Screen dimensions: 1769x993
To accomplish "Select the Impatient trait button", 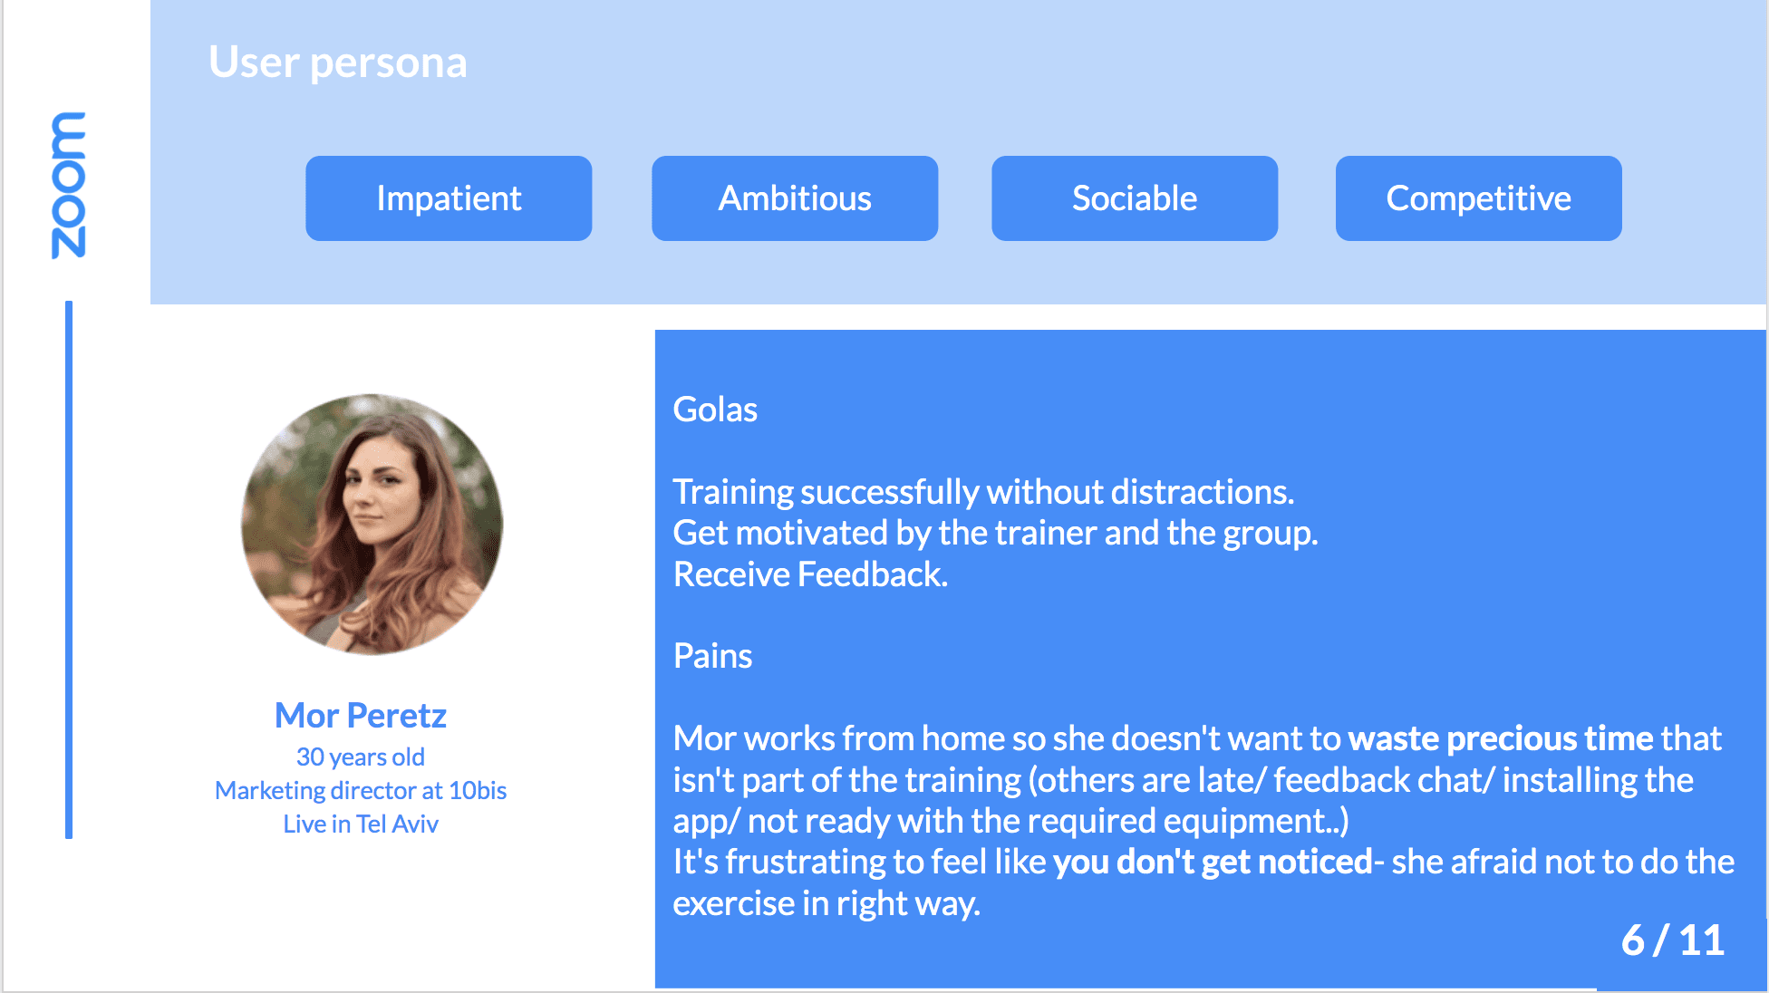I will tap(449, 198).
